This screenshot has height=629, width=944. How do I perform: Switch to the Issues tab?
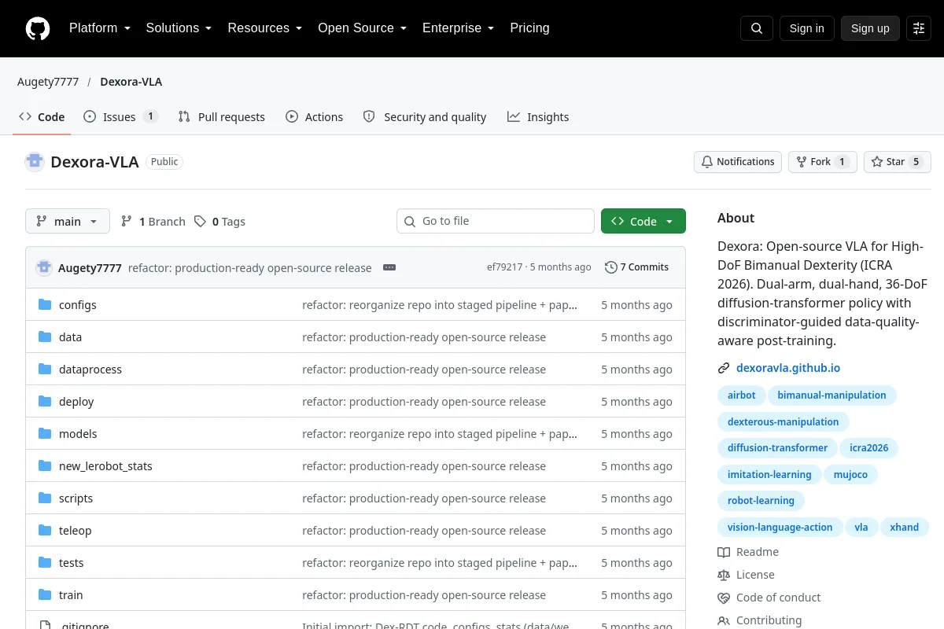(x=120, y=117)
